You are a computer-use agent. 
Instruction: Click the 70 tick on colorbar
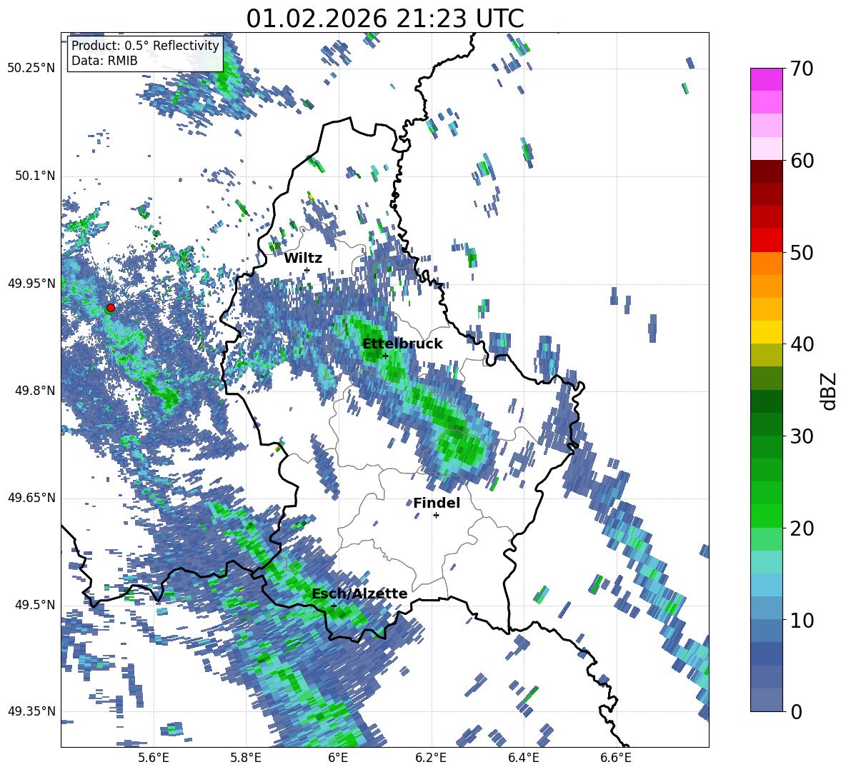point(801,69)
